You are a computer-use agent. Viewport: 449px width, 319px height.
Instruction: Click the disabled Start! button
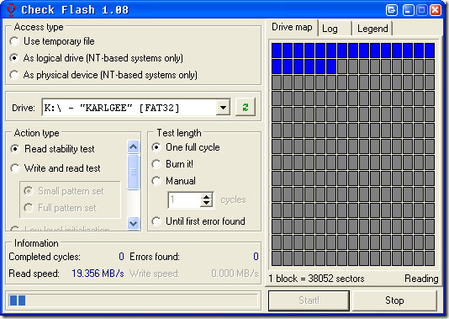[x=309, y=300]
